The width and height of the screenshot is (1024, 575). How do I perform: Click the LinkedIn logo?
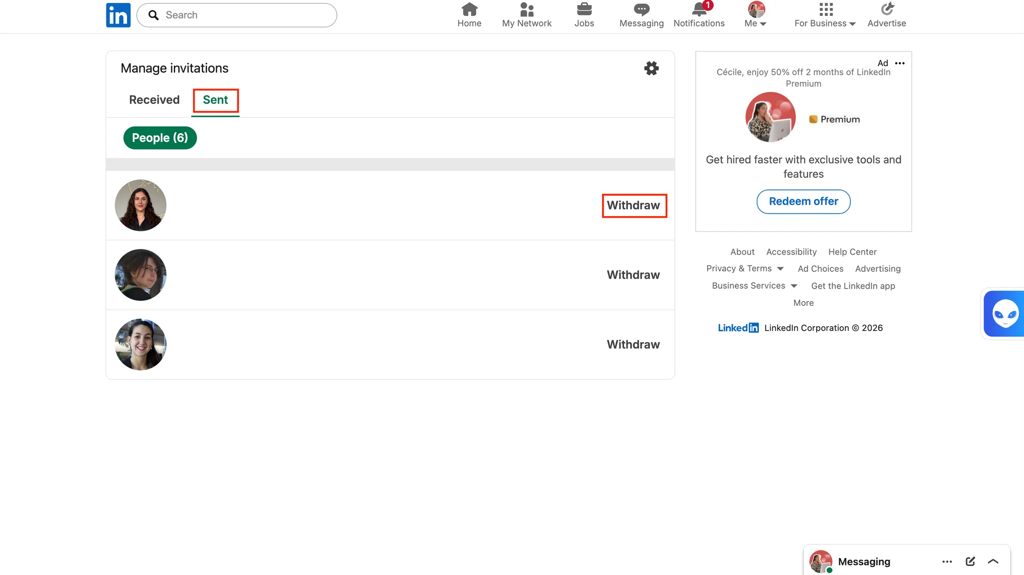(118, 15)
